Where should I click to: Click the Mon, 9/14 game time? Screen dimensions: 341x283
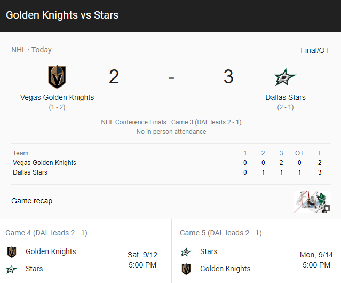316,260
